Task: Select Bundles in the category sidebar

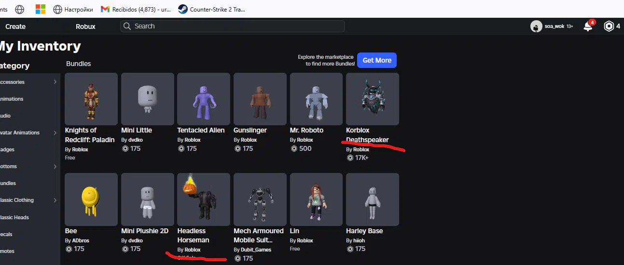Action: tap(8, 183)
